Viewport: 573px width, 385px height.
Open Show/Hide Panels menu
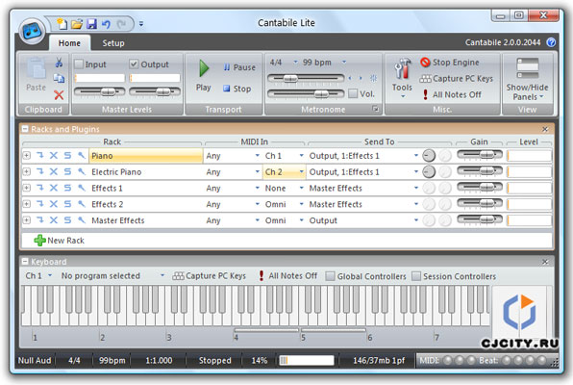tap(527, 80)
